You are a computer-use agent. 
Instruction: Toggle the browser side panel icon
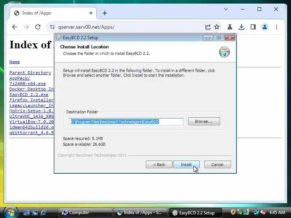253,27
